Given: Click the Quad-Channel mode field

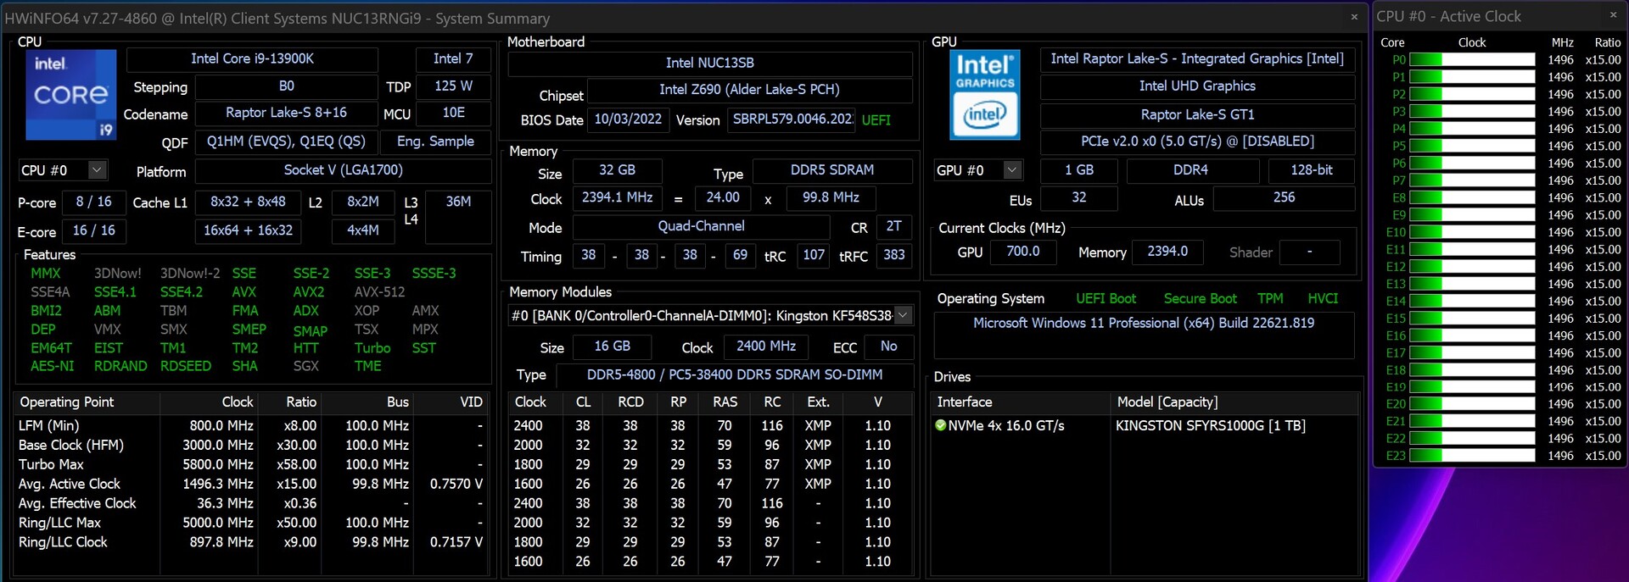Looking at the screenshot, I should click(701, 226).
